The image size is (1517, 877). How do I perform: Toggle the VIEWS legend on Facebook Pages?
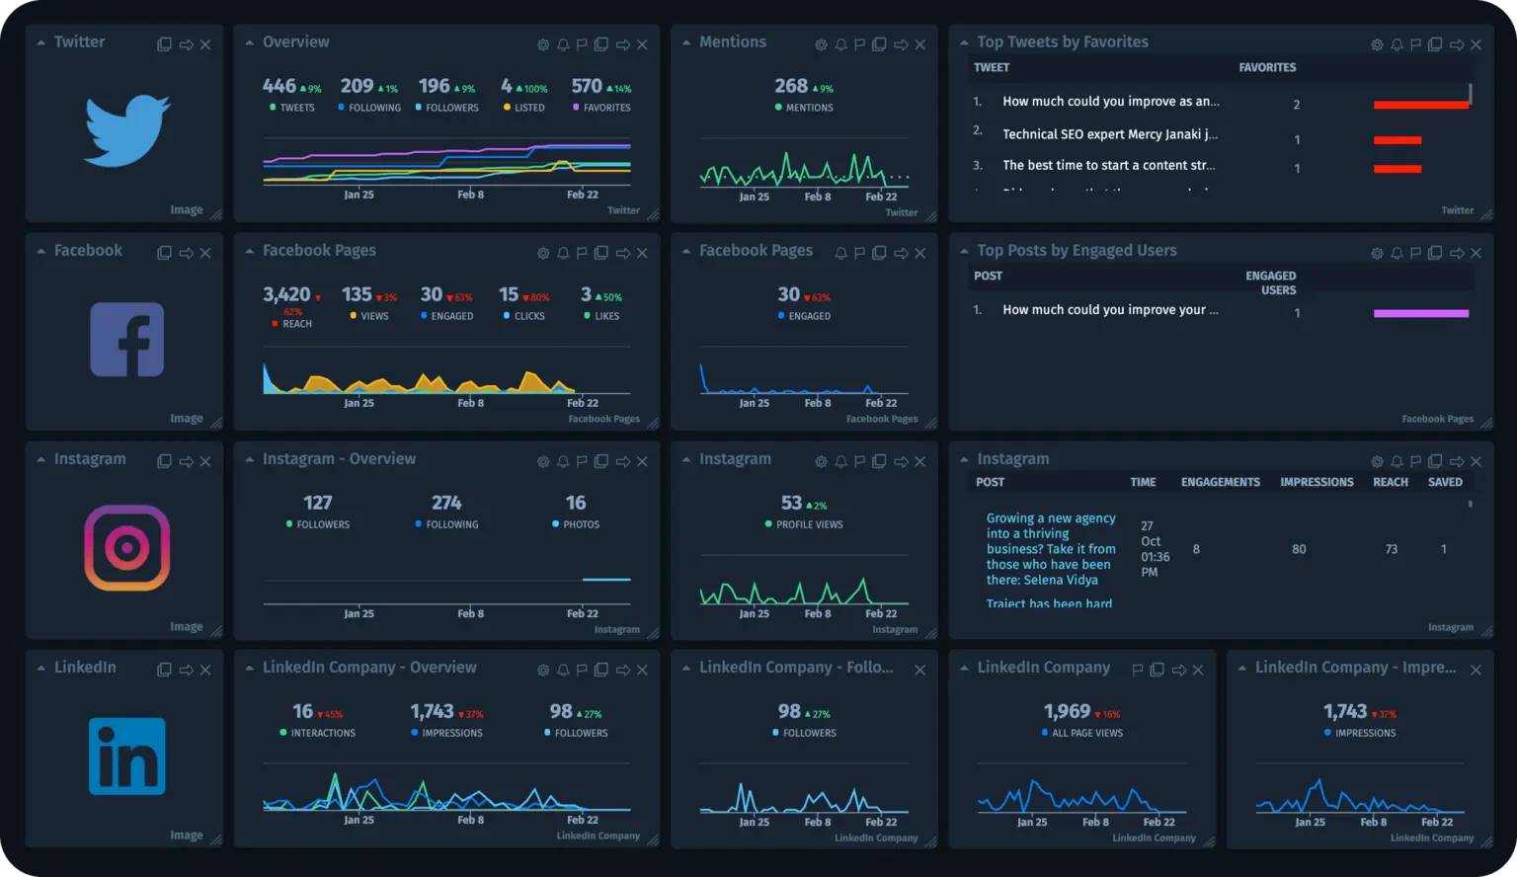click(369, 316)
